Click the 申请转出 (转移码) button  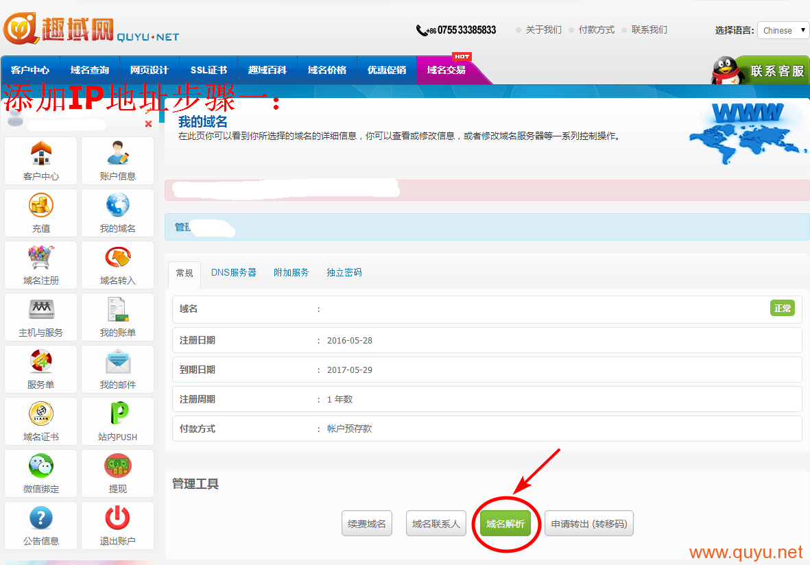tap(589, 524)
